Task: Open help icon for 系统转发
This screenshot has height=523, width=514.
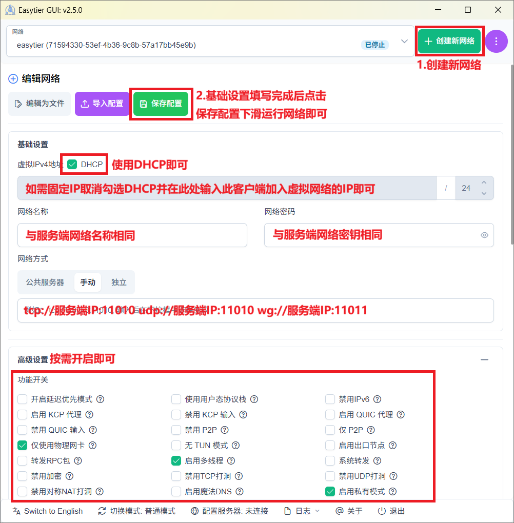Action: pos(377,460)
